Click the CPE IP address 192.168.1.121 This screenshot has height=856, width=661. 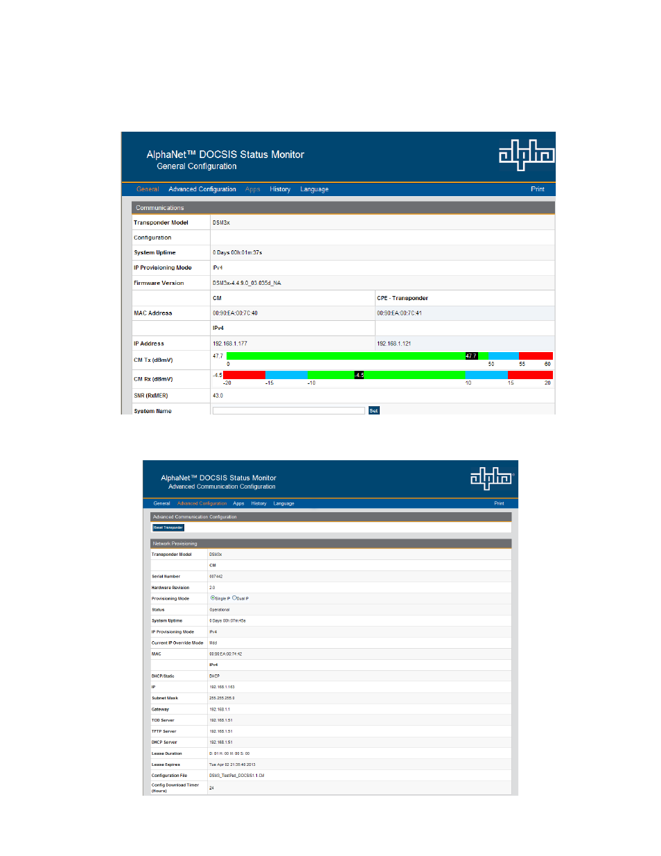394,344
